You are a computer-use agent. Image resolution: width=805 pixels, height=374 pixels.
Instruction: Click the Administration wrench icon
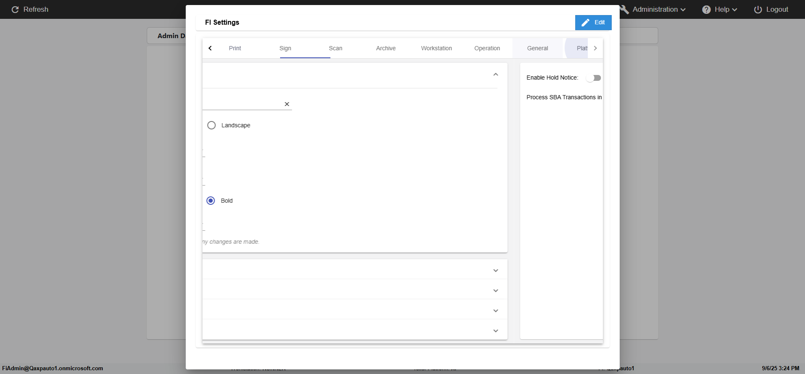[x=624, y=10]
